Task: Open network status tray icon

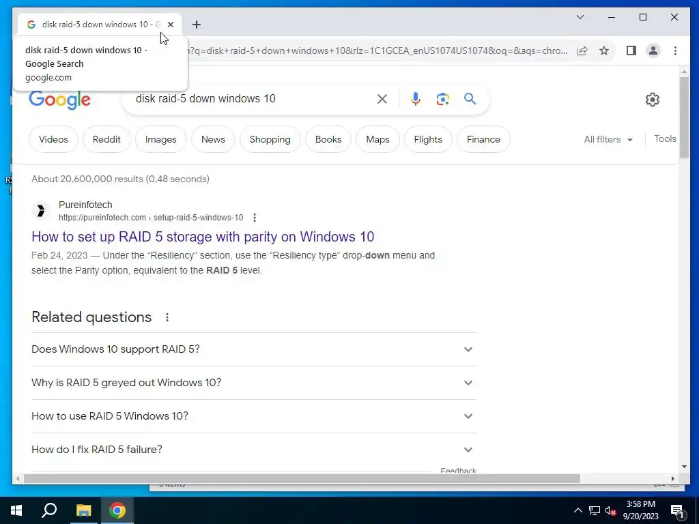Action: point(595,510)
